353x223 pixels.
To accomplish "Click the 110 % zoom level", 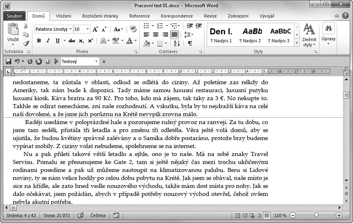I will [280, 215].
